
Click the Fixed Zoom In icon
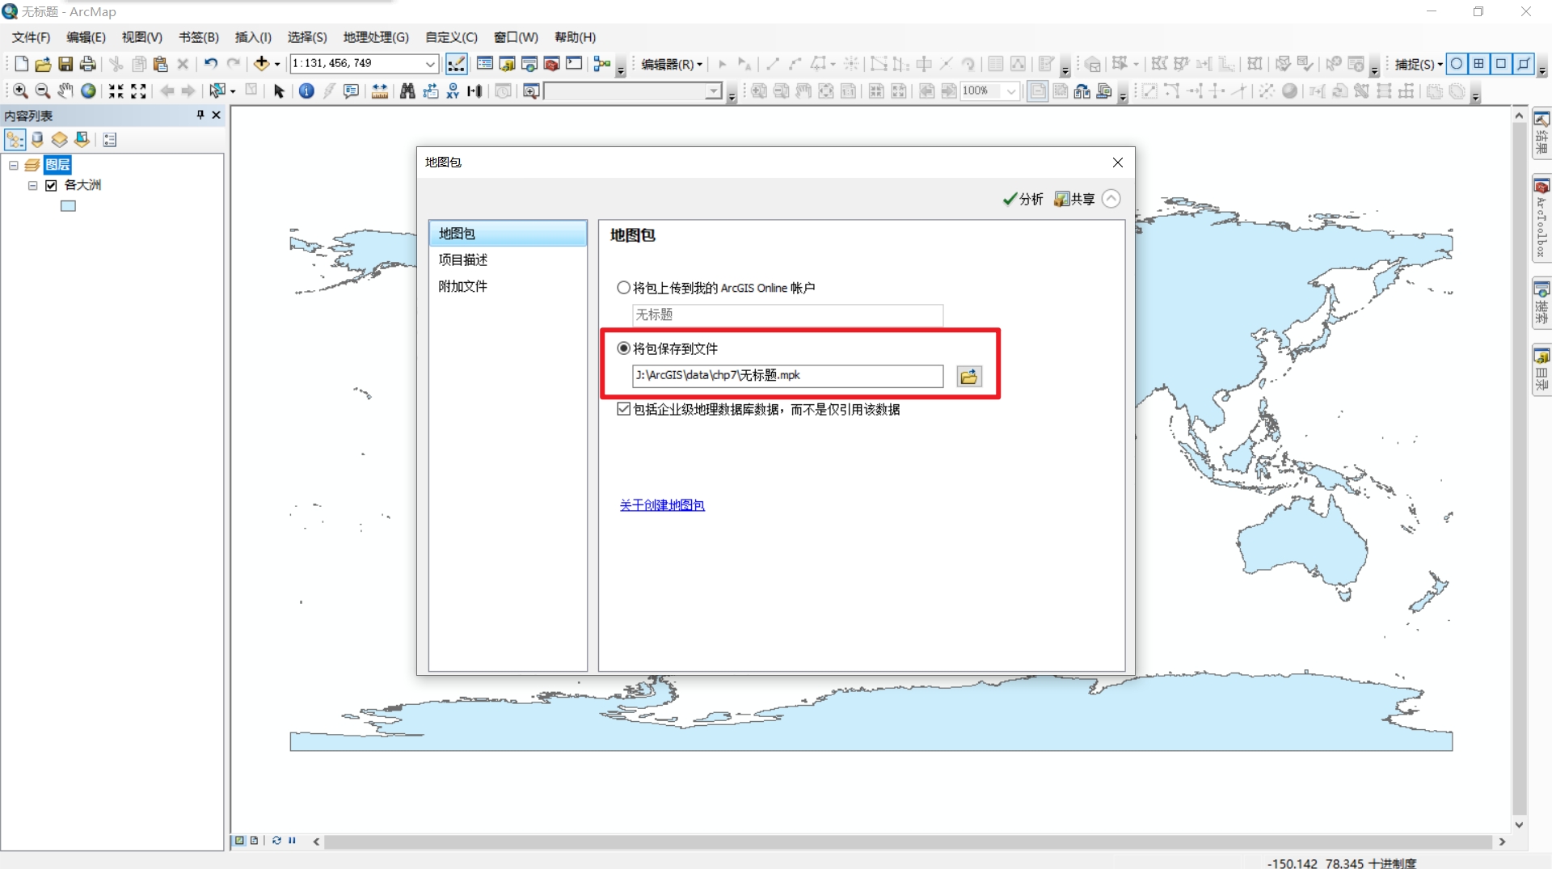(116, 91)
